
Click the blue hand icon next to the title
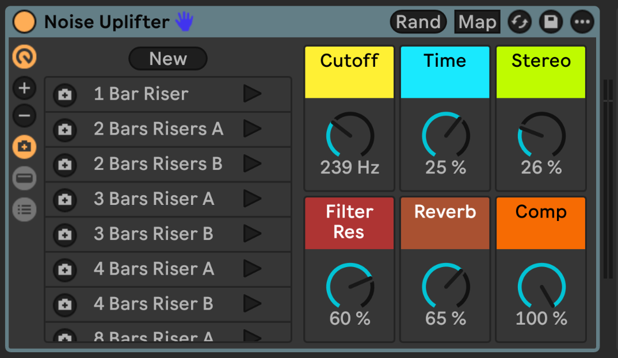tap(184, 22)
